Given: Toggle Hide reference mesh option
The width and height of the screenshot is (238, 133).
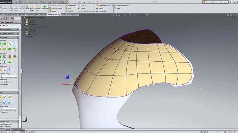Looking at the screenshot, I should 6,124.
